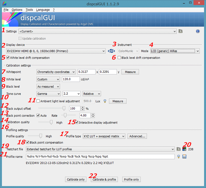The image size is (206, 188).
Task: Click the whitepoint y field 0.3291
Action: pyautogui.click(x=108, y=72)
